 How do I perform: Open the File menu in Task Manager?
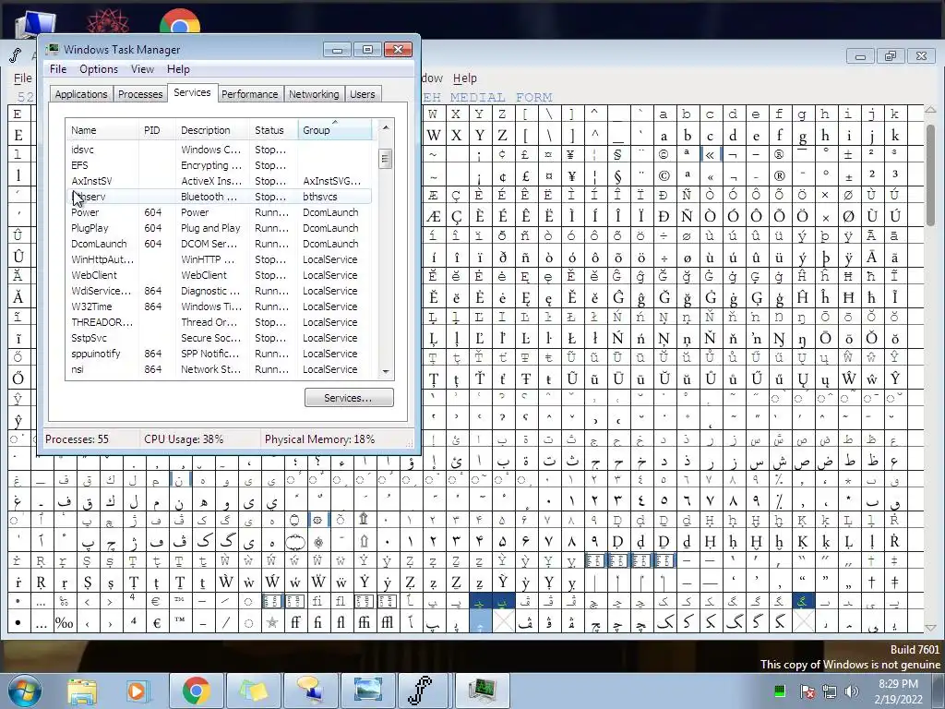(x=58, y=69)
